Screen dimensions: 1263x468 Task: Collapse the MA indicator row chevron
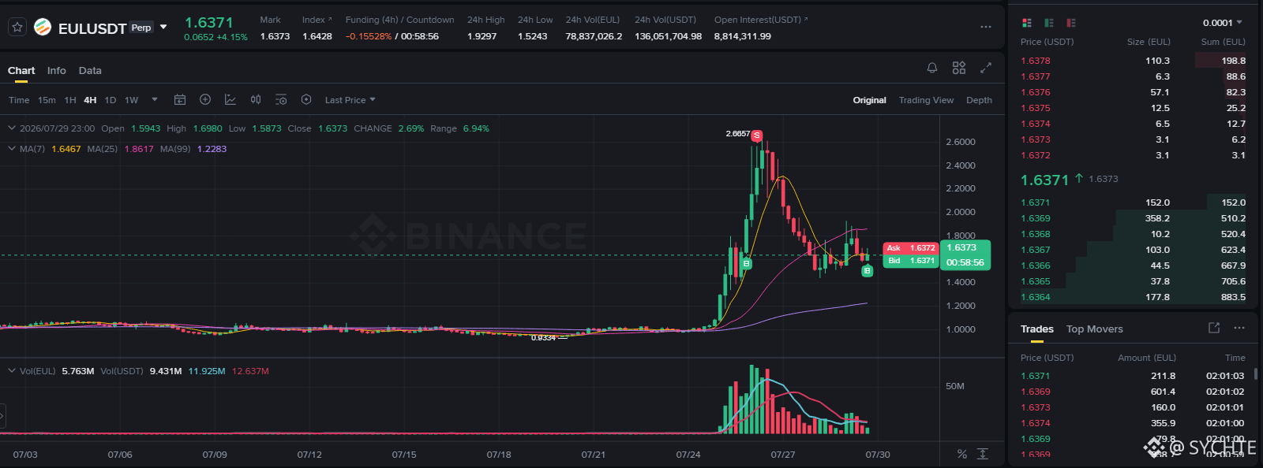coord(12,148)
